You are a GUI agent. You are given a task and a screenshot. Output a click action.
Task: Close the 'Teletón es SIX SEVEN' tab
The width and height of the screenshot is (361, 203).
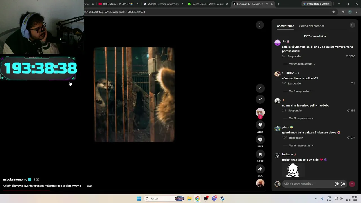tap(138, 4)
